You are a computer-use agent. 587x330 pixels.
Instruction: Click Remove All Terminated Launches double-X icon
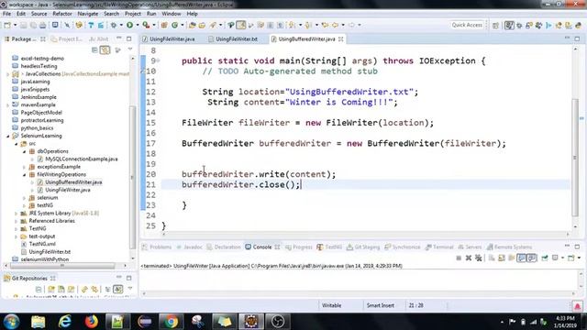(479, 258)
